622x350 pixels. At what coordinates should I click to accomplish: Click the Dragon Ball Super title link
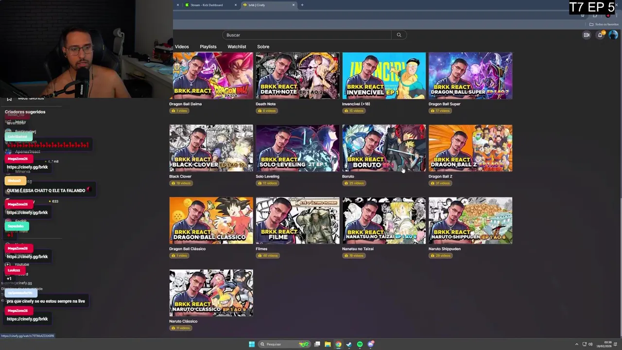[444, 104]
